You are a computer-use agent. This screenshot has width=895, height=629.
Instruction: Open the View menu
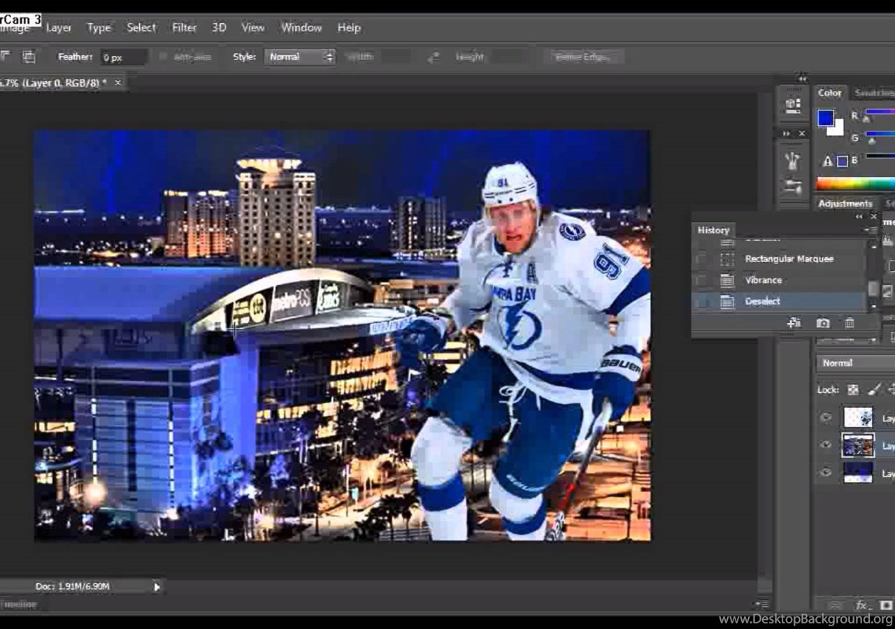coord(252,28)
